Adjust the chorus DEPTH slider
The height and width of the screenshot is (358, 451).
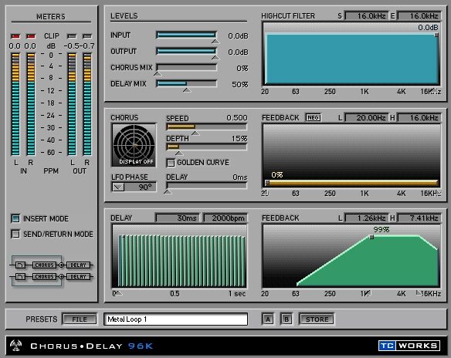(206, 147)
